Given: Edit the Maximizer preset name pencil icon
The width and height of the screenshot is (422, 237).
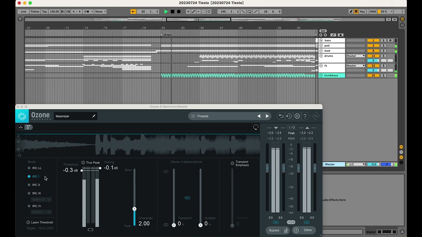Looking at the screenshot, I should click(94, 116).
